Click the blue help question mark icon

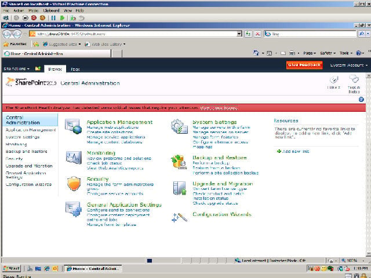[x=361, y=99]
